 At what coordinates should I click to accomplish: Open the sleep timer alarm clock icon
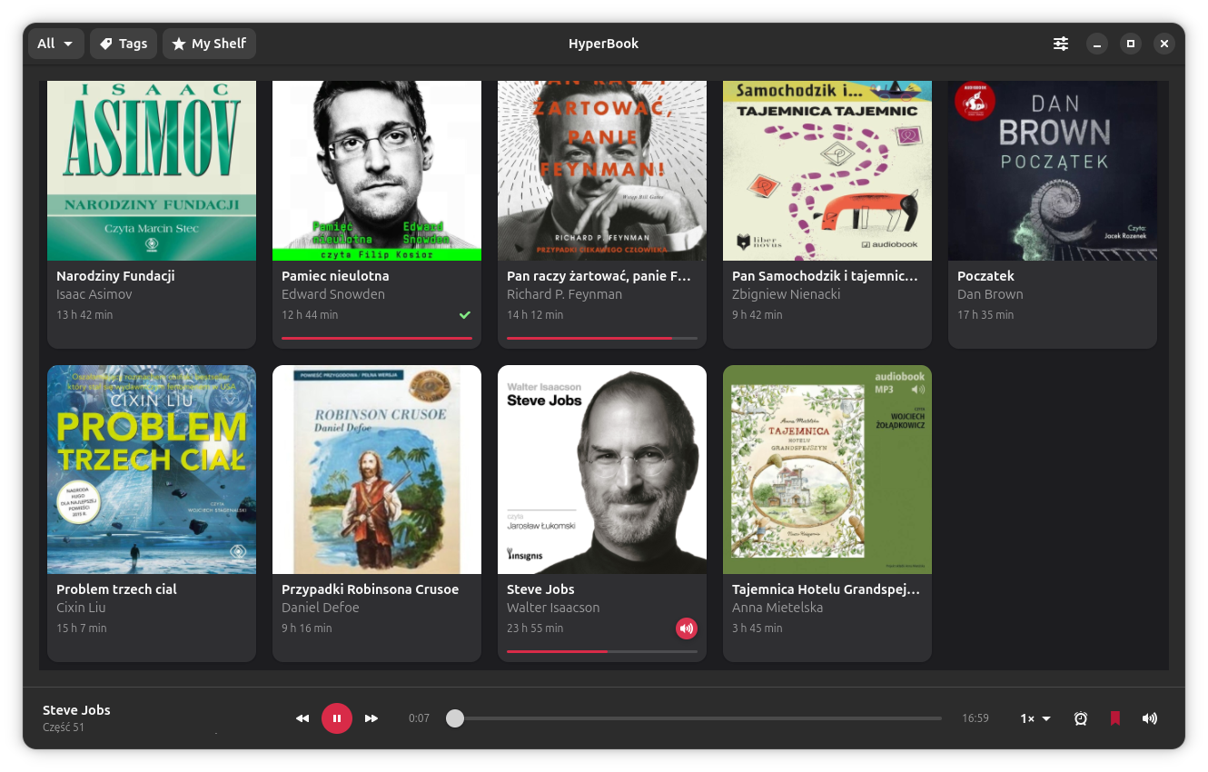[x=1081, y=718]
